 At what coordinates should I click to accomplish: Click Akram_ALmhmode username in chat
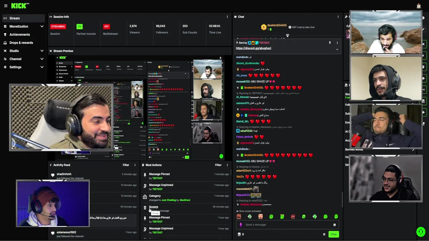pyautogui.click(x=247, y=63)
